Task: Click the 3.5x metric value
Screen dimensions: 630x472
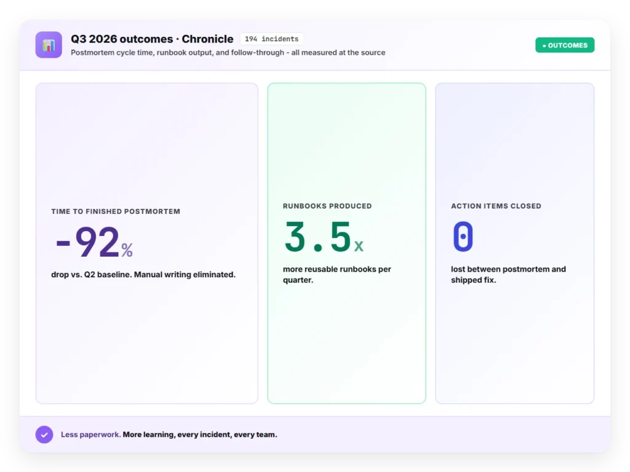Action: 324,237
